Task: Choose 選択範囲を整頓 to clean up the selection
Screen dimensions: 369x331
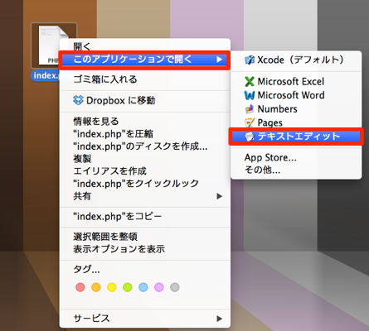Action: 145,237
